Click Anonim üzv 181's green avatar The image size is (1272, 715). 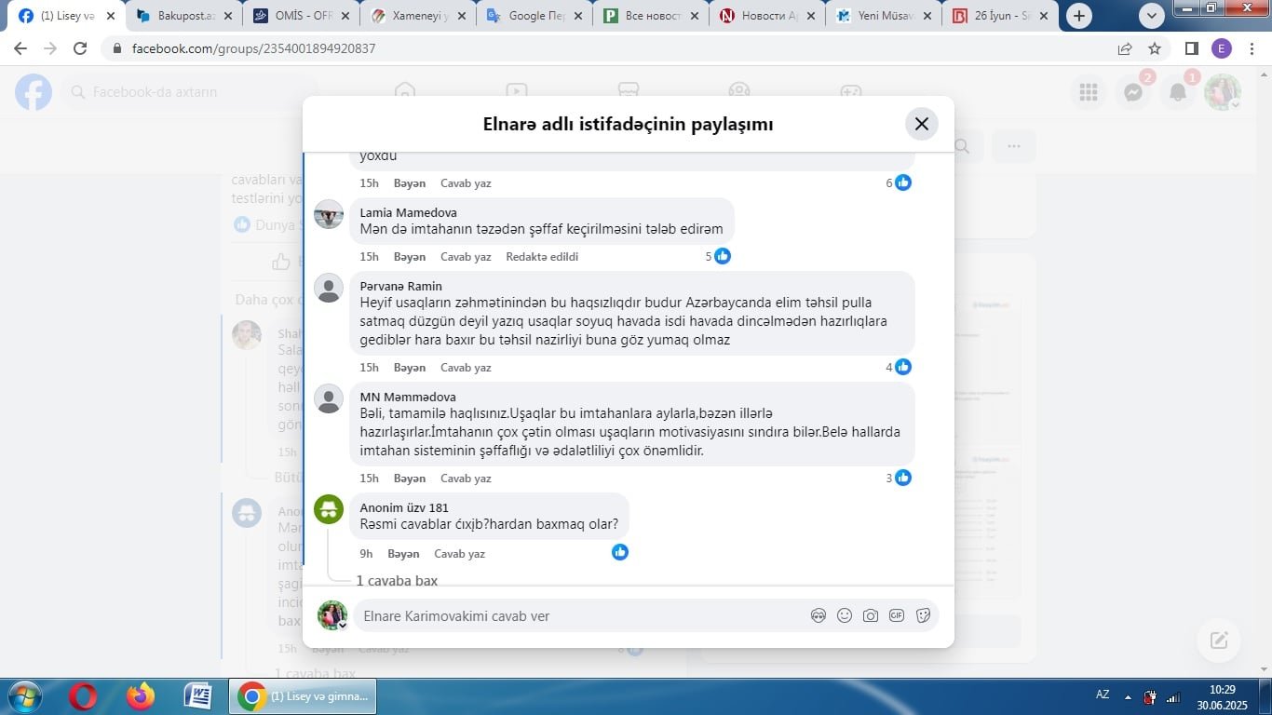click(329, 509)
